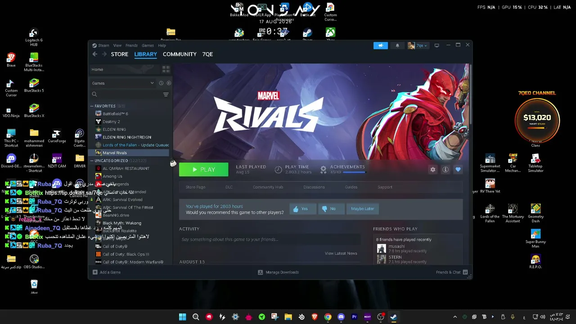Open File Explorer from the taskbar
The image size is (576, 324).
point(288,317)
